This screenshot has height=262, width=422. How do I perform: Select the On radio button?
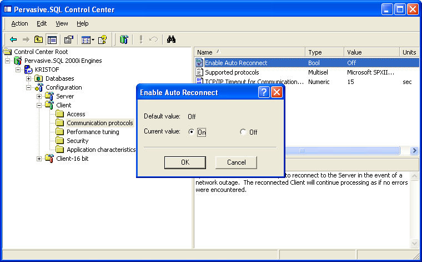[x=191, y=132]
